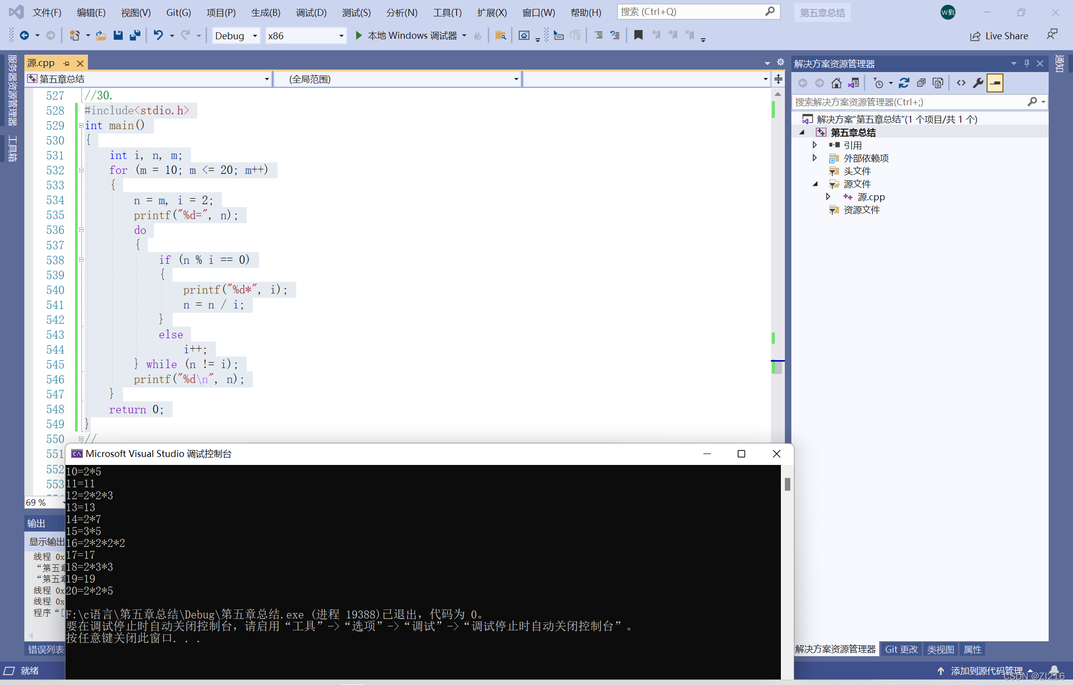The image size is (1073, 685).
Task: Expand the 引用 node
Action: (815, 145)
